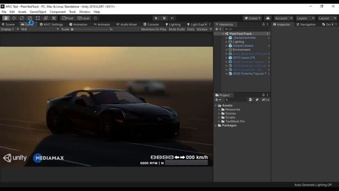The image size is (339, 191).
Task: Expand the Environment object
Action: pos(226,50)
